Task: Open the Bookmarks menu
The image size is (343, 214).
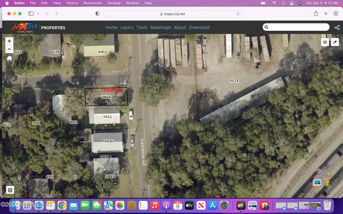Action: (93, 3)
